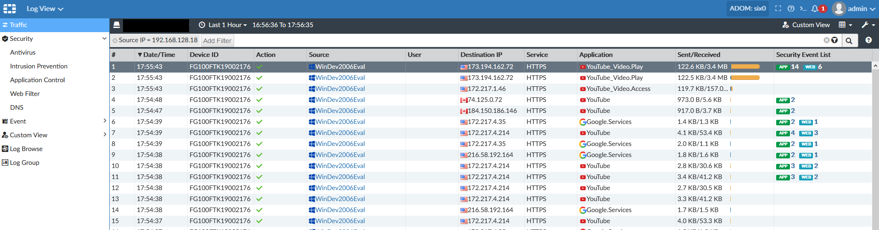
Task: Expand the Event section in sidebar
Action: [55, 121]
